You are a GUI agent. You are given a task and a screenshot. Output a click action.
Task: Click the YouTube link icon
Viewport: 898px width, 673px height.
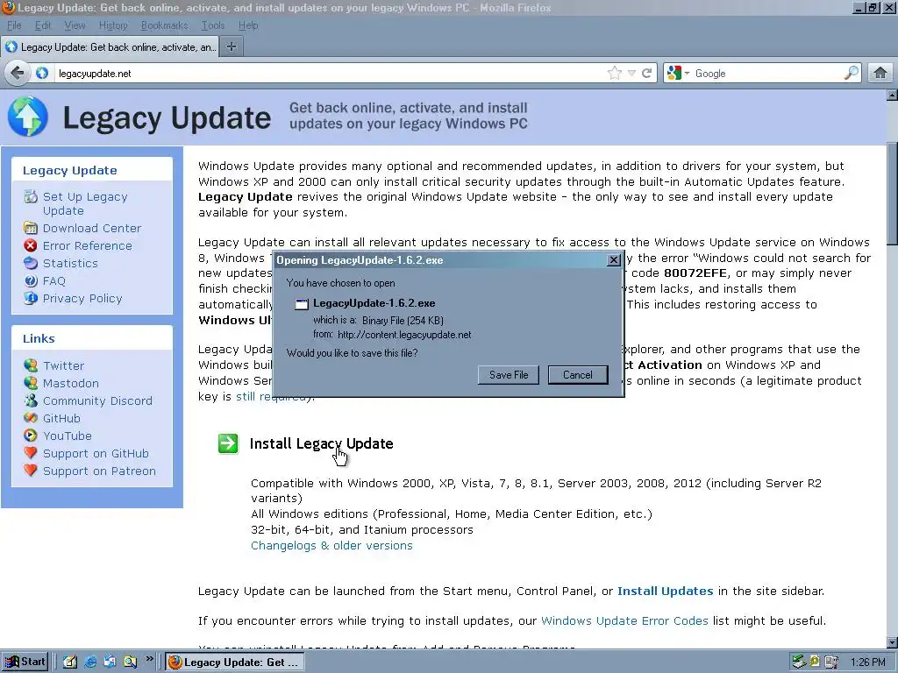(x=31, y=436)
